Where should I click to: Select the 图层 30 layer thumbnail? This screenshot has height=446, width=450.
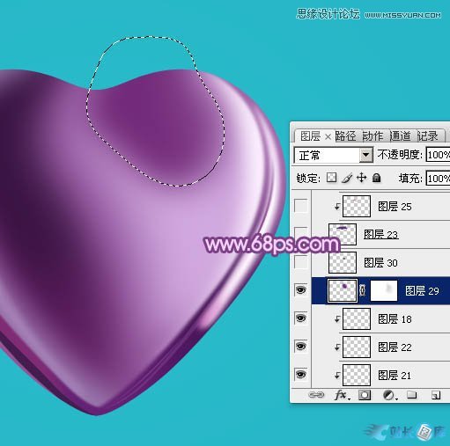pyautogui.click(x=343, y=262)
